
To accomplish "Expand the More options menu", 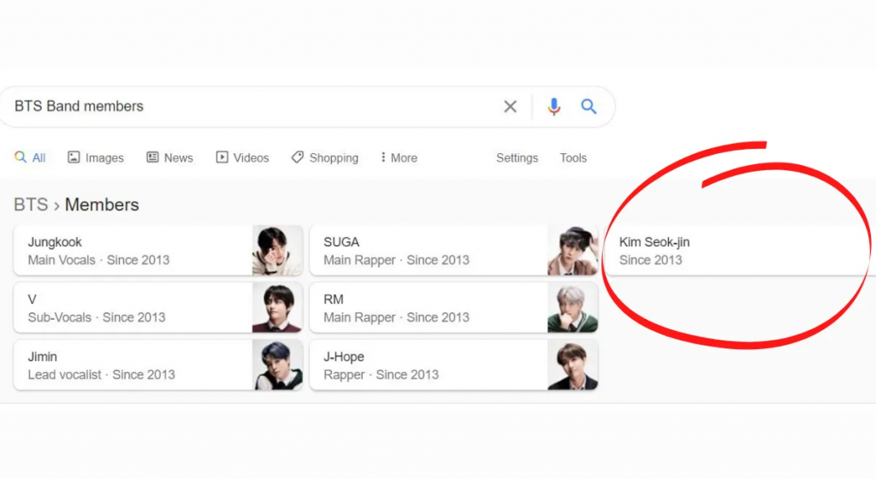I will tap(399, 158).
